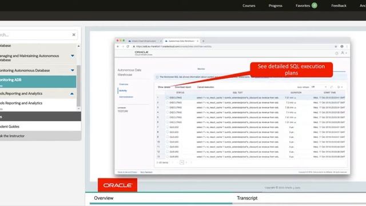
Task: Open Courses in top navigation
Action: 249,6
